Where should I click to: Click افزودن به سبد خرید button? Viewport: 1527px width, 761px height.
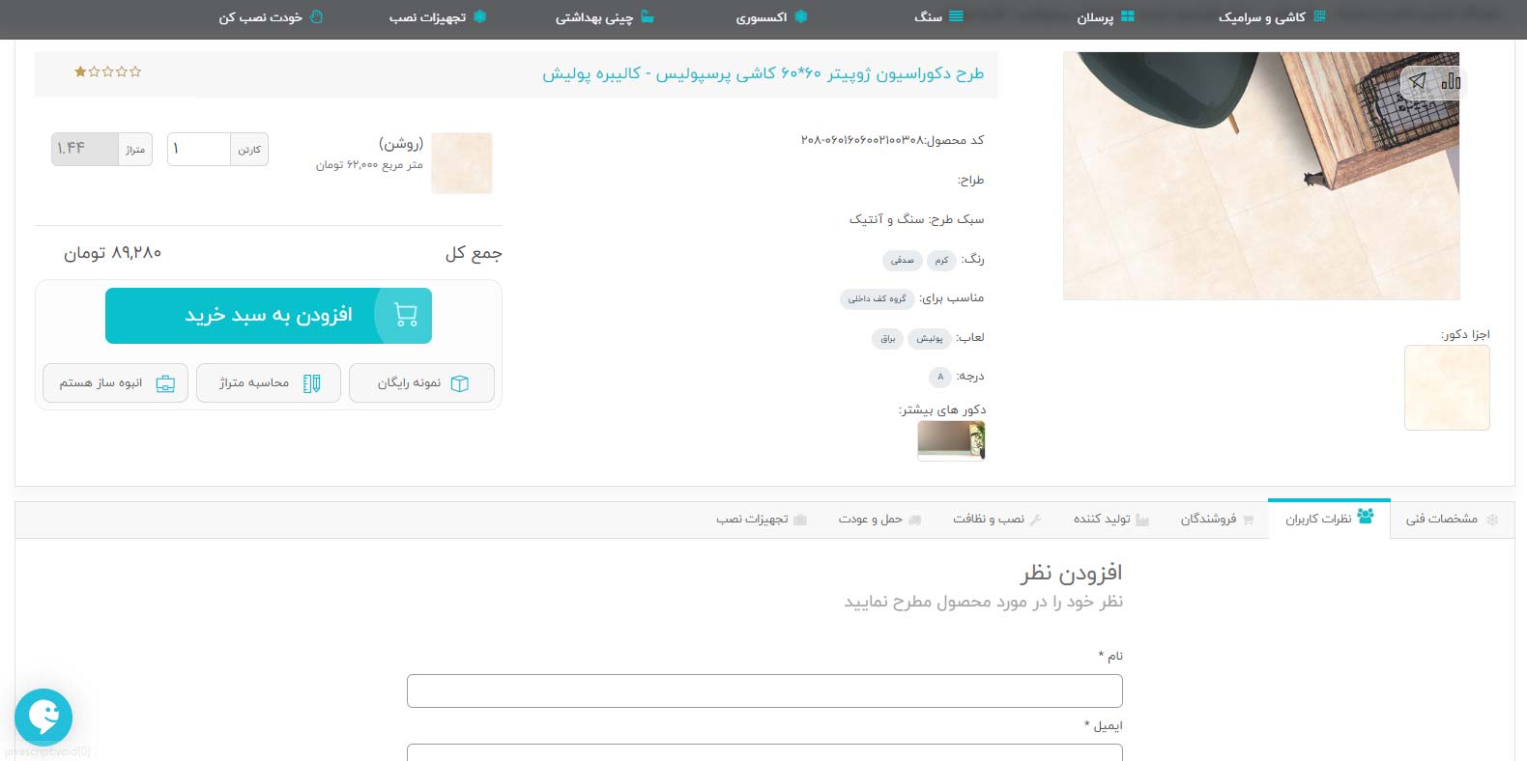[x=269, y=316]
